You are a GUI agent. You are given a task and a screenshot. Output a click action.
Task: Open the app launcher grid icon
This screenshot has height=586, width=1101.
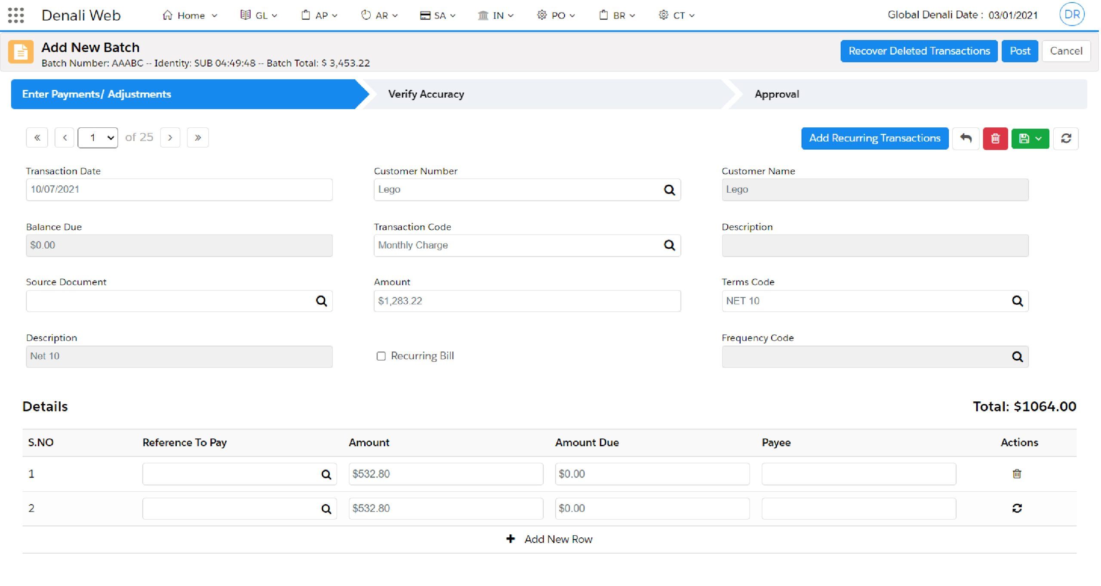click(x=16, y=15)
